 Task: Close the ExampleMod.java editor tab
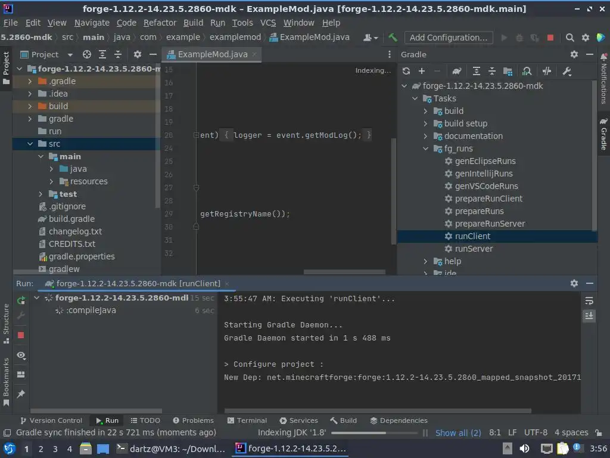(x=254, y=54)
